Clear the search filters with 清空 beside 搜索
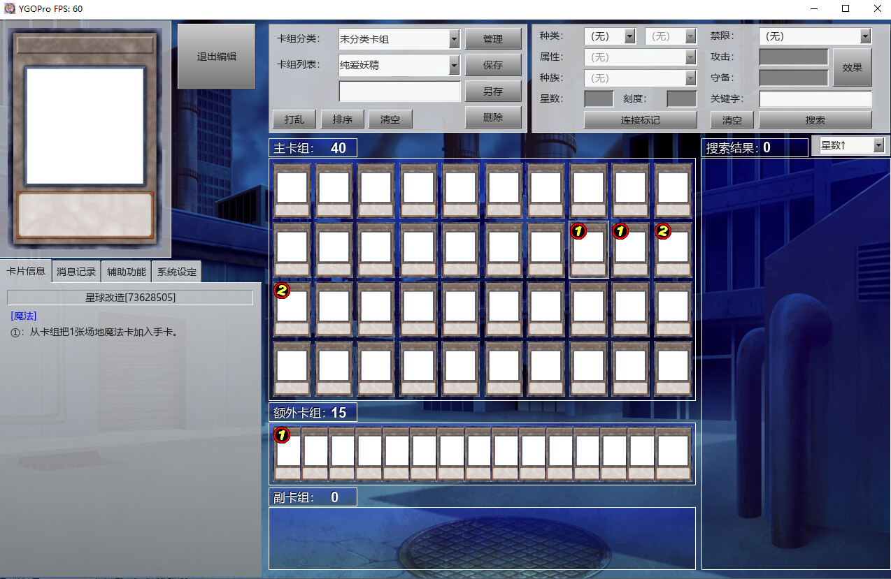The height and width of the screenshot is (579, 891). click(x=732, y=119)
